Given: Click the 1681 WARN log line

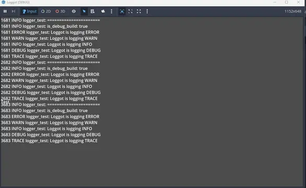Looking at the screenshot, I should click(49, 38).
